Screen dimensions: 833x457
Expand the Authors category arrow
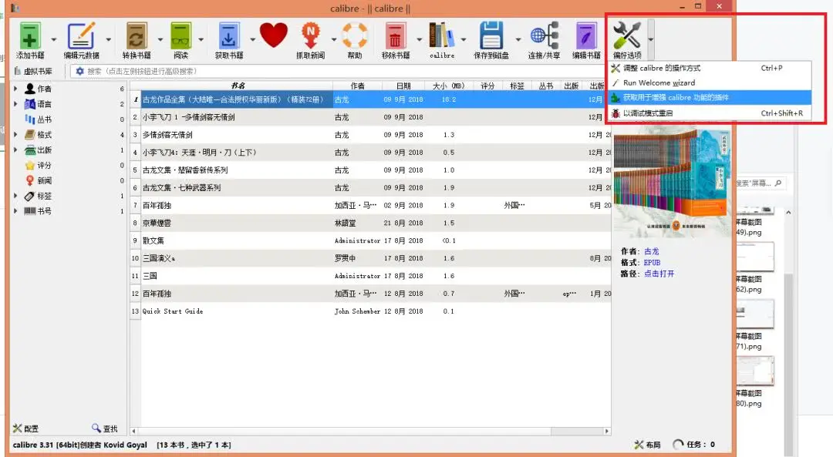point(15,89)
